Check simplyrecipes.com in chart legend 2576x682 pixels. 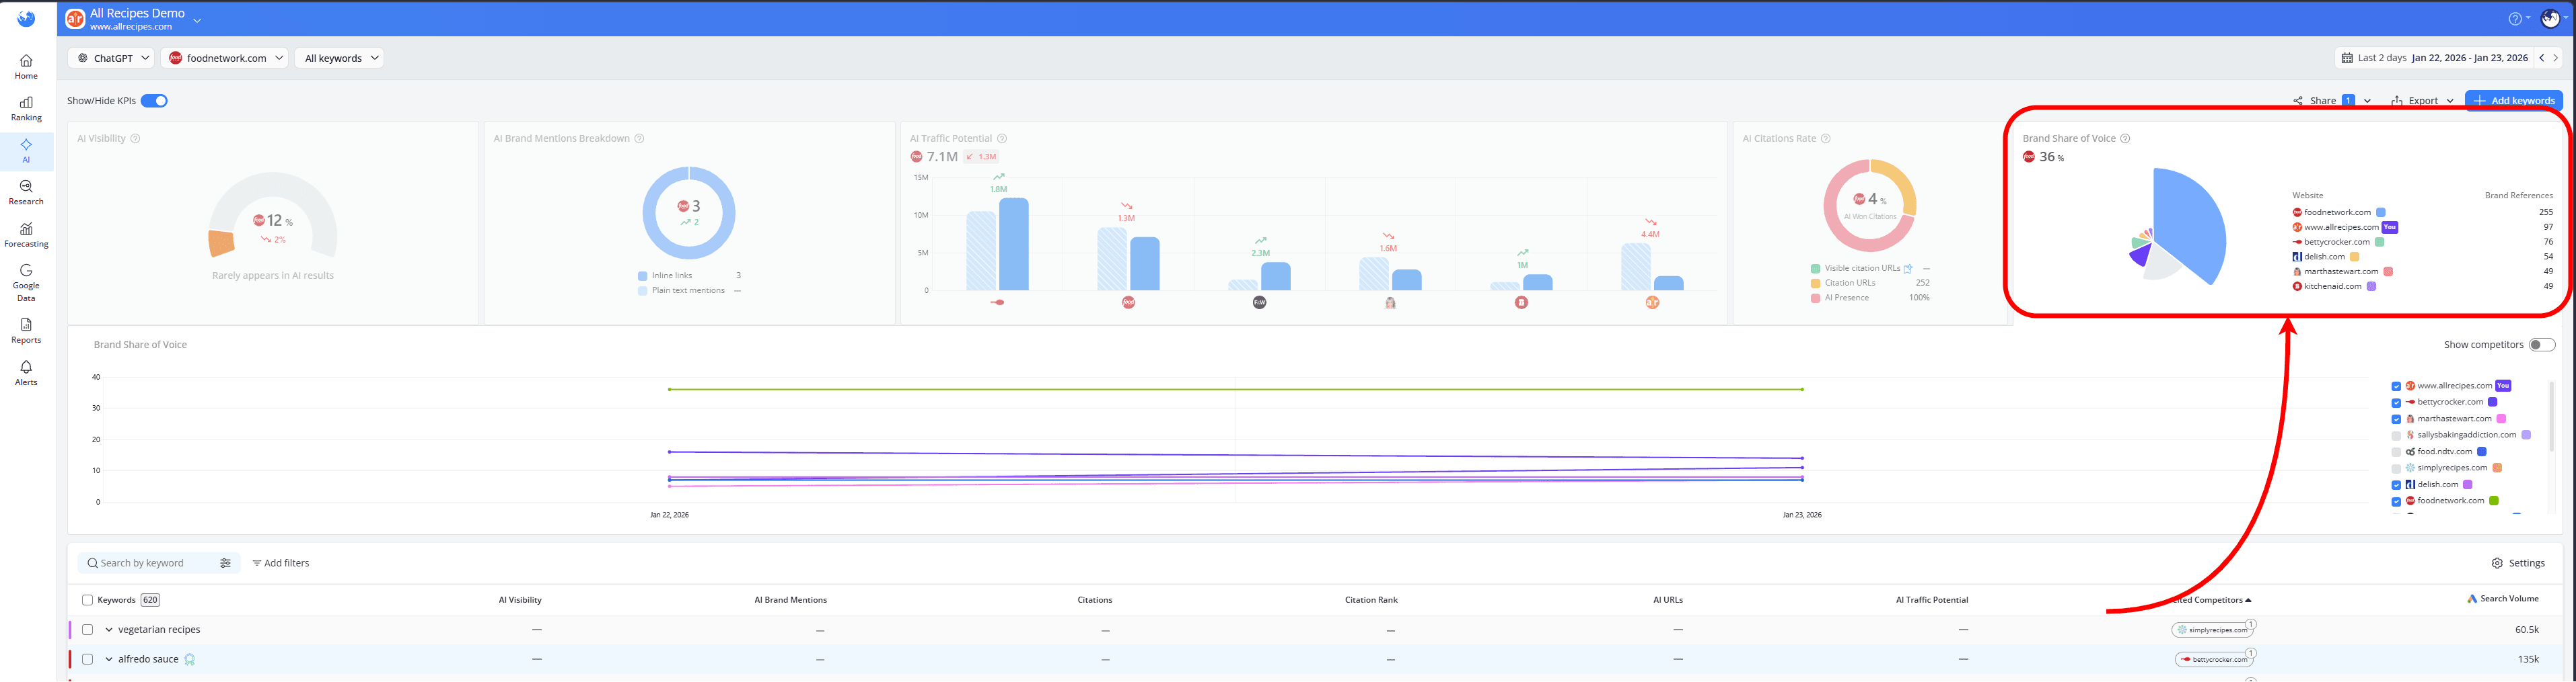click(2396, 468)
